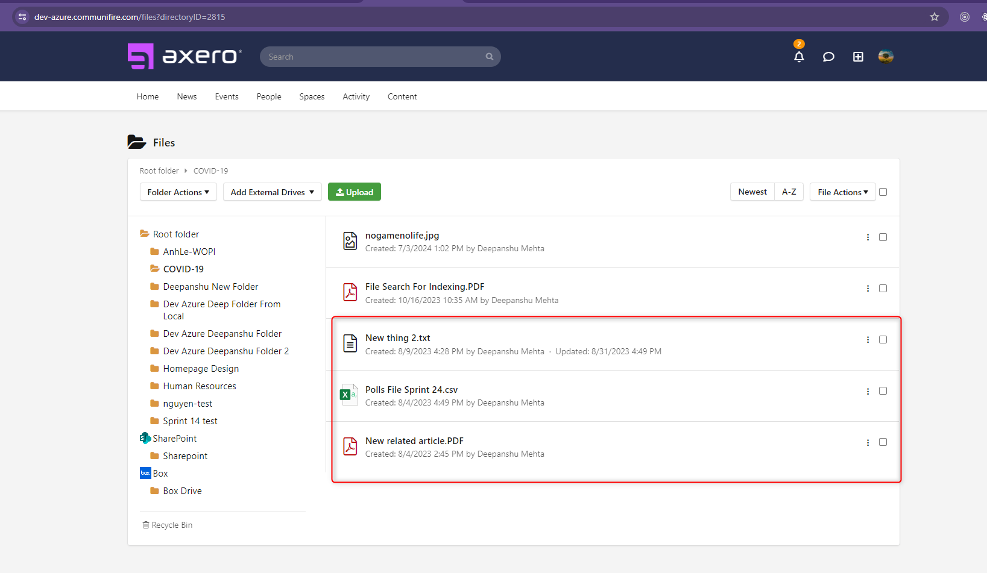
Task: Click the browser extension icon in the top bar
Action: pos(965,17)
